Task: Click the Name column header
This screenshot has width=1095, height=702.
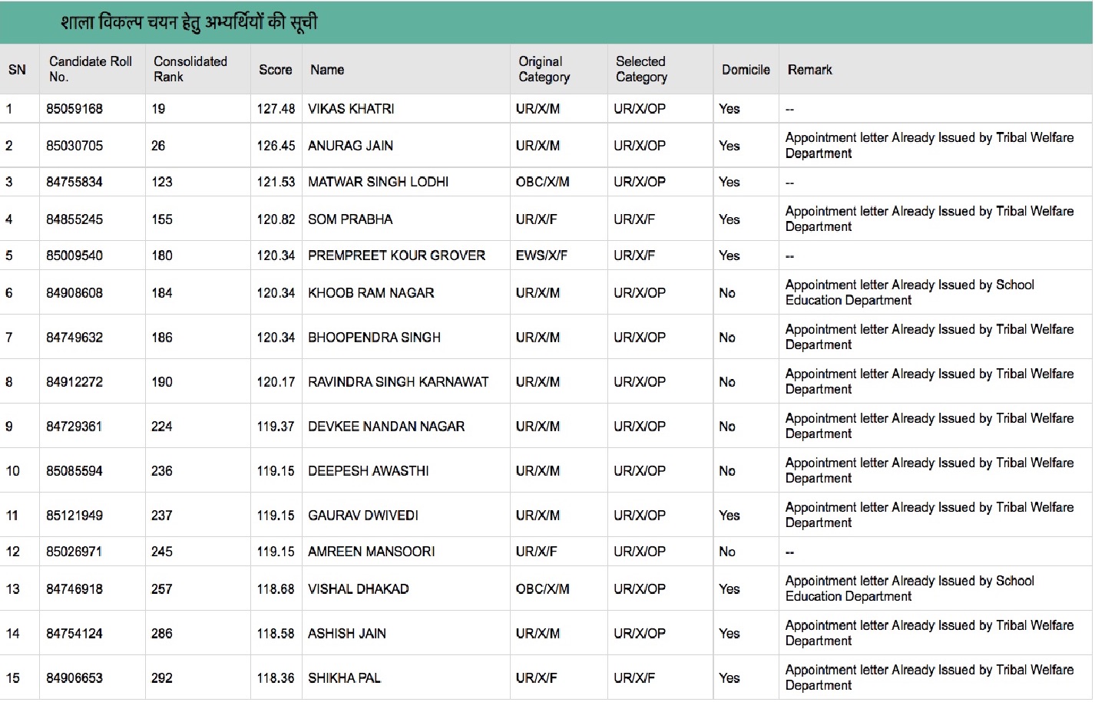Action: 327,70
